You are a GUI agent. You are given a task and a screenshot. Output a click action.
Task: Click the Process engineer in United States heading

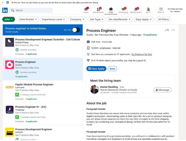[x=26, y=28]
